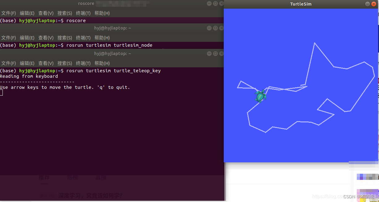Open 文件(F) menu in roscore window
This screenshot has height=202, width=379.
[9, 13]
